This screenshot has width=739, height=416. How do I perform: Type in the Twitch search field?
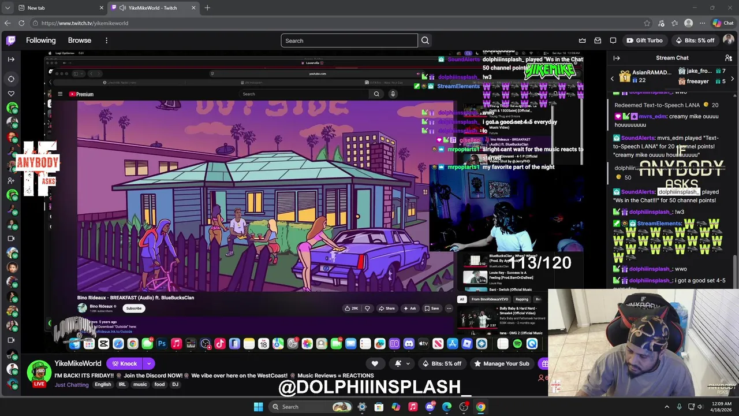pyautogui.click(x=349, y=40)
